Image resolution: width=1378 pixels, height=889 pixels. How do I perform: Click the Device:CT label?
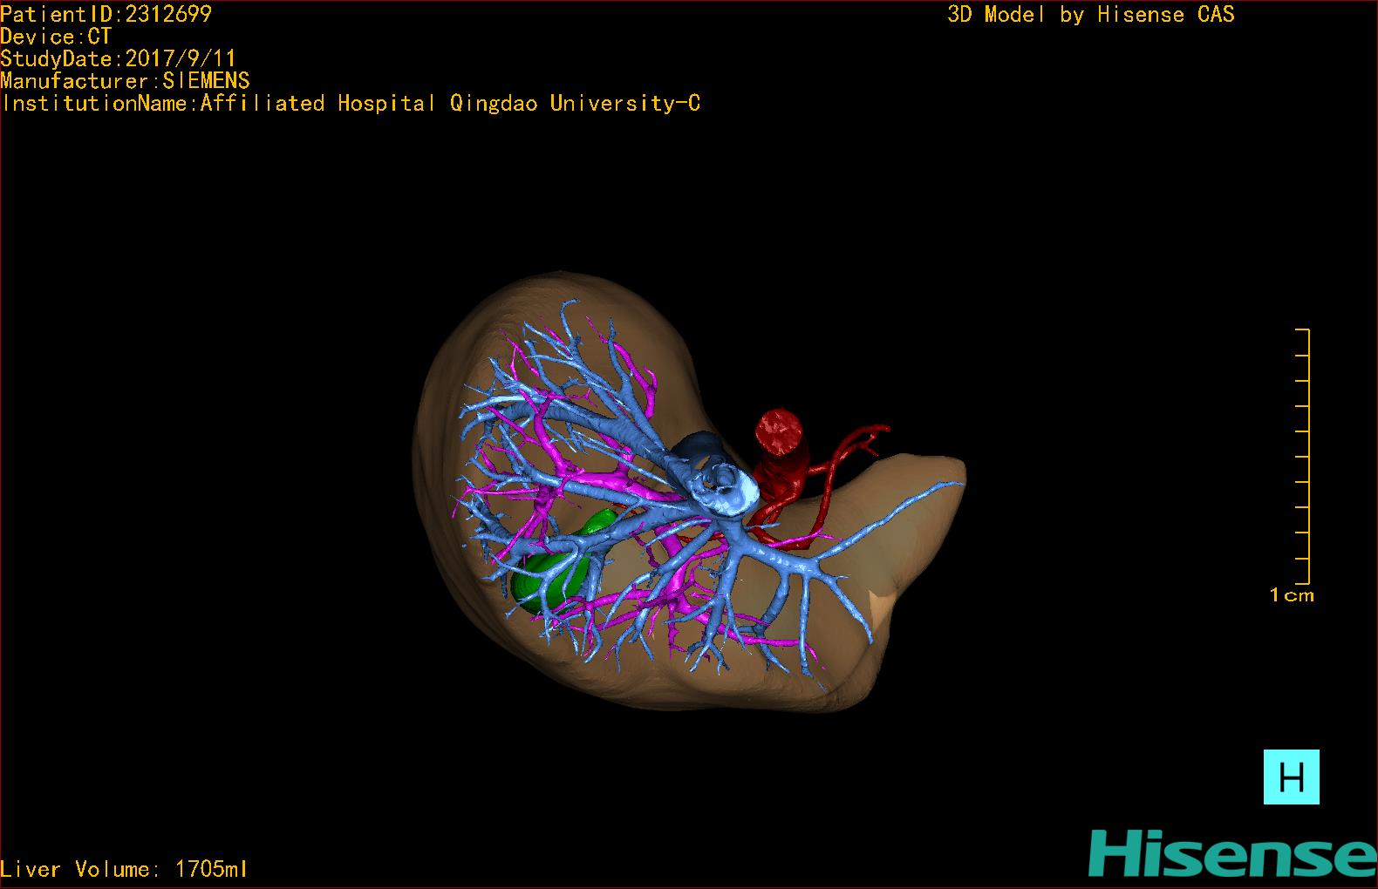tap(56, 37)
